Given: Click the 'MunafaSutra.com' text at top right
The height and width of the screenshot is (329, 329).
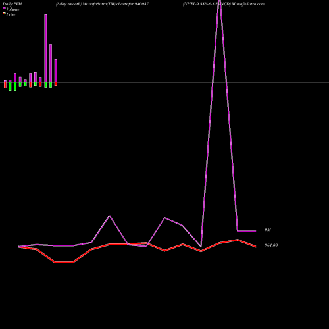Looking at the screenshot, I should point(248,4).
